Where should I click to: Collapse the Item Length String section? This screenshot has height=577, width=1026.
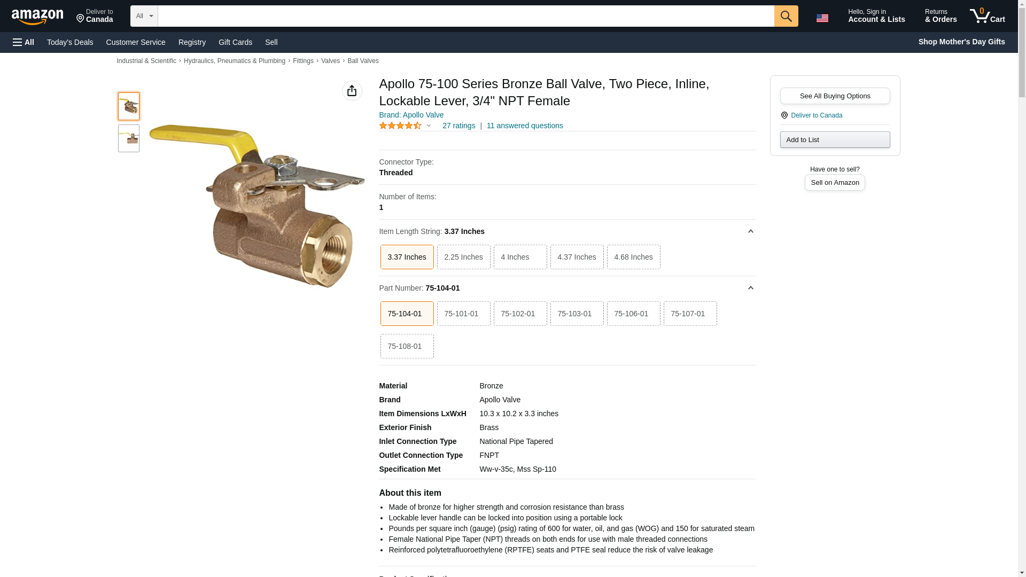(750, 231)
